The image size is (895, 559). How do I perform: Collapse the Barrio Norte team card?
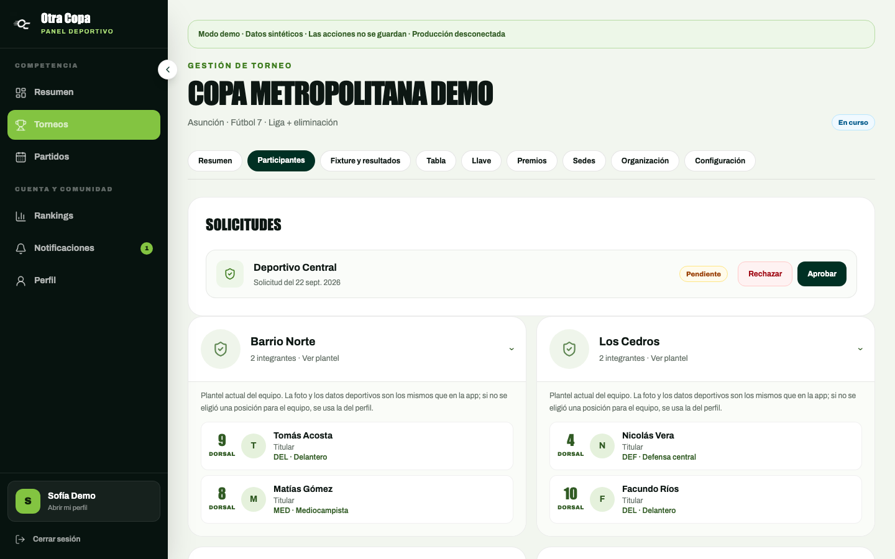(512, 349)
